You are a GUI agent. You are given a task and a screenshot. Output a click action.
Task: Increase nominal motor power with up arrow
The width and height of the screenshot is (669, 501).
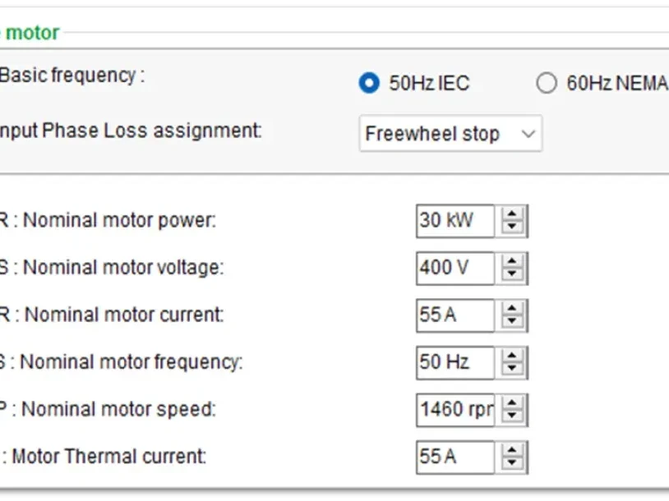point(513,214)
